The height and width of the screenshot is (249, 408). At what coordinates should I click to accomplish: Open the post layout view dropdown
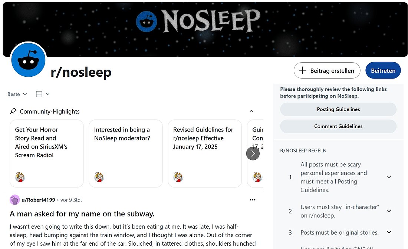tap(42, 94)
